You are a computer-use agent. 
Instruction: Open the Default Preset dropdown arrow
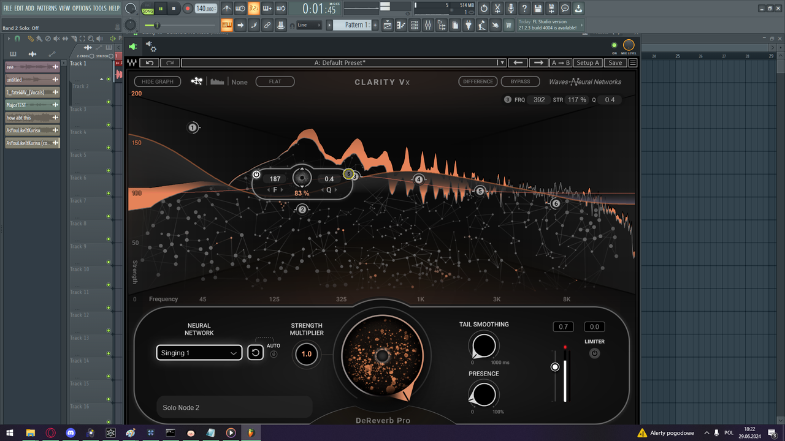click(x=502, y=62)
